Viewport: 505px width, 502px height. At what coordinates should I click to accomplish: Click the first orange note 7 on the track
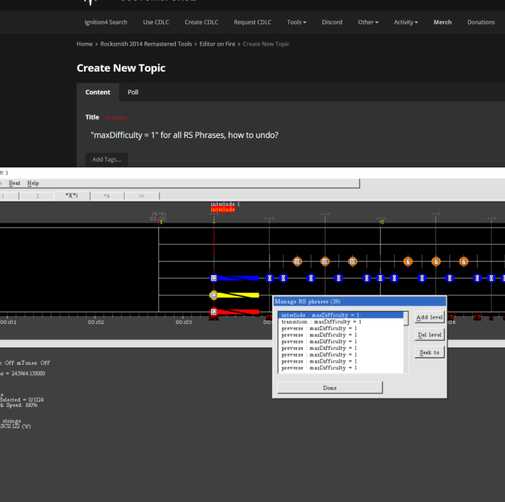408,262
